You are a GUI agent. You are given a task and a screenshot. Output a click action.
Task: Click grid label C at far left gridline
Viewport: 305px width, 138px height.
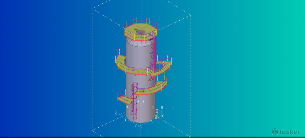(x=116, y=111)
